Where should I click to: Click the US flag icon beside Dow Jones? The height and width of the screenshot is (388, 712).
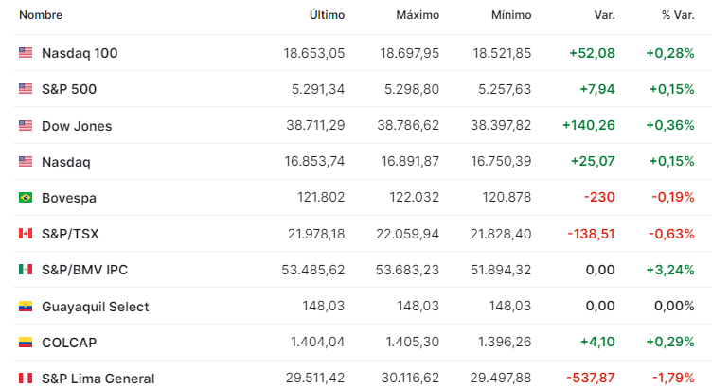tap(26, 126)
